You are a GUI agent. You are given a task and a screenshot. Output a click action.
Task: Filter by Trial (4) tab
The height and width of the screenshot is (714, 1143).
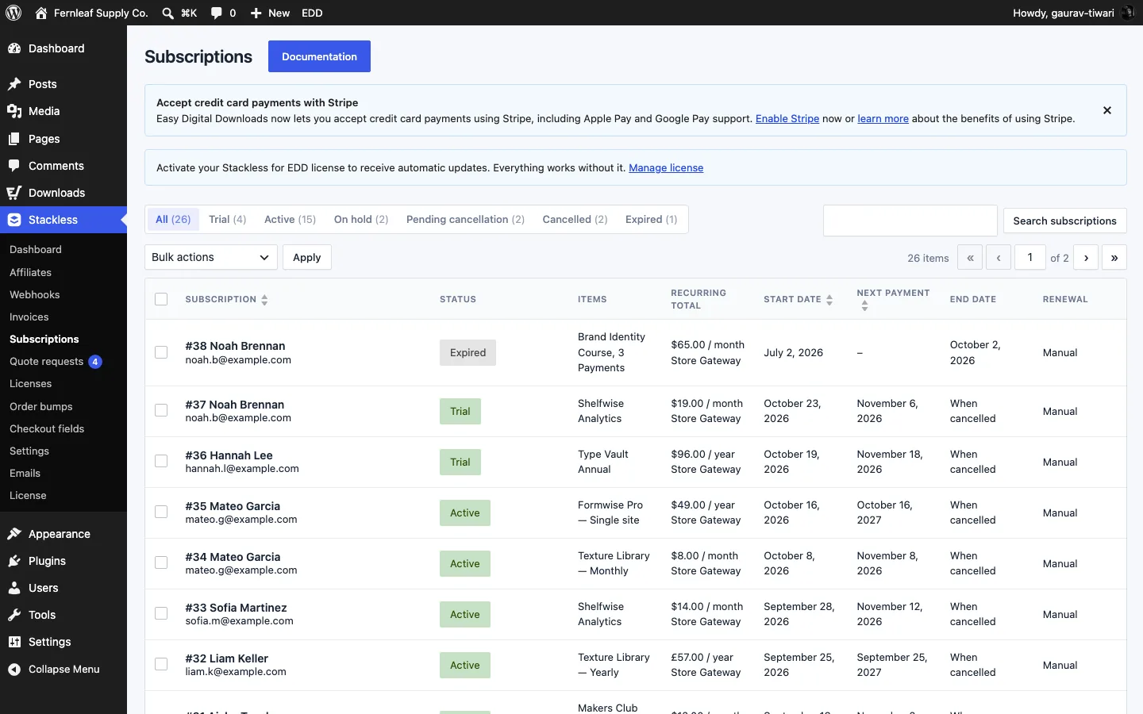pos(228,219)
